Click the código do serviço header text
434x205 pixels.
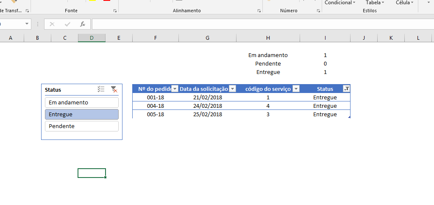(x=268, y=89)
